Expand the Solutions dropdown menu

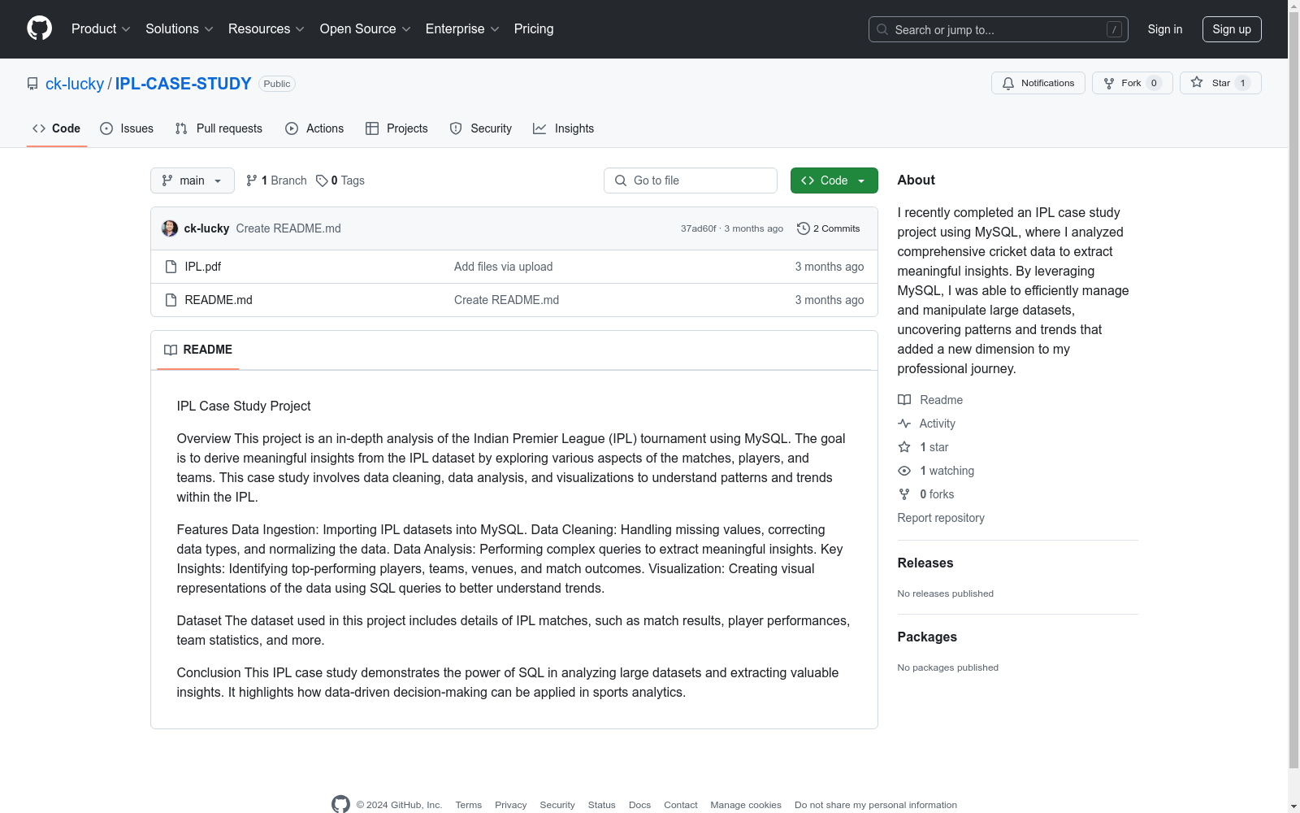(180, 29)
